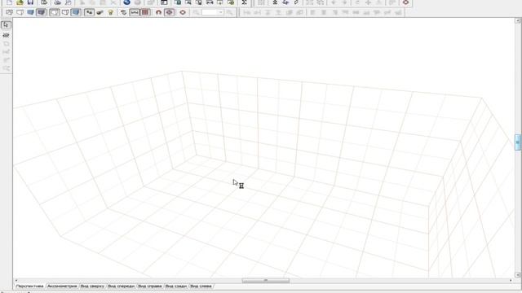The height and width of the screenshot is (293, 522).
Task: Switch to the Вид сзади tab
Action: [x=176, y=286]
